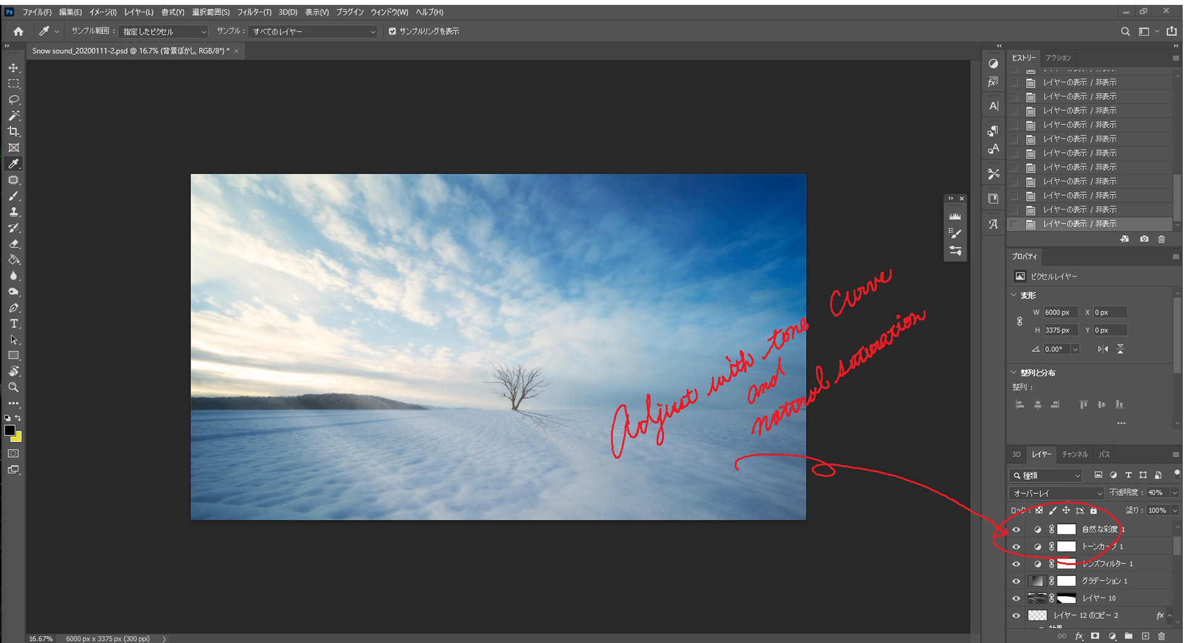Viewport: 1184px width, 643px height.
Task: Toggle layer filtering on/off switch
Action: tap(1177, 474)
